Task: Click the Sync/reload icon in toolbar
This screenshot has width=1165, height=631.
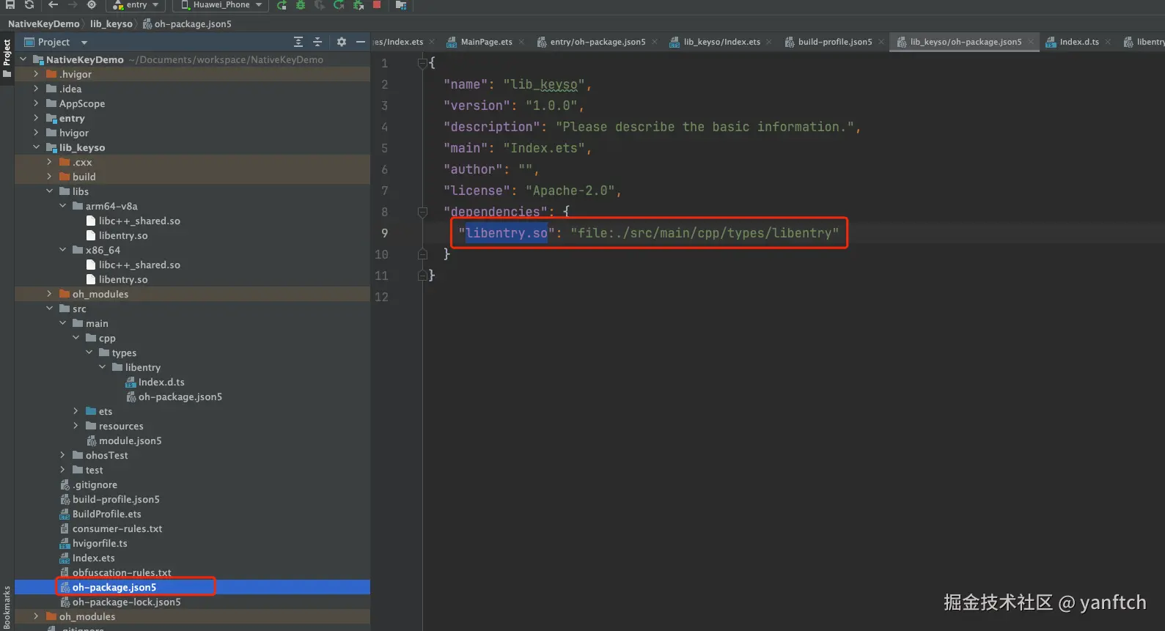Action: pyautogui.click(x=29, y=4)
